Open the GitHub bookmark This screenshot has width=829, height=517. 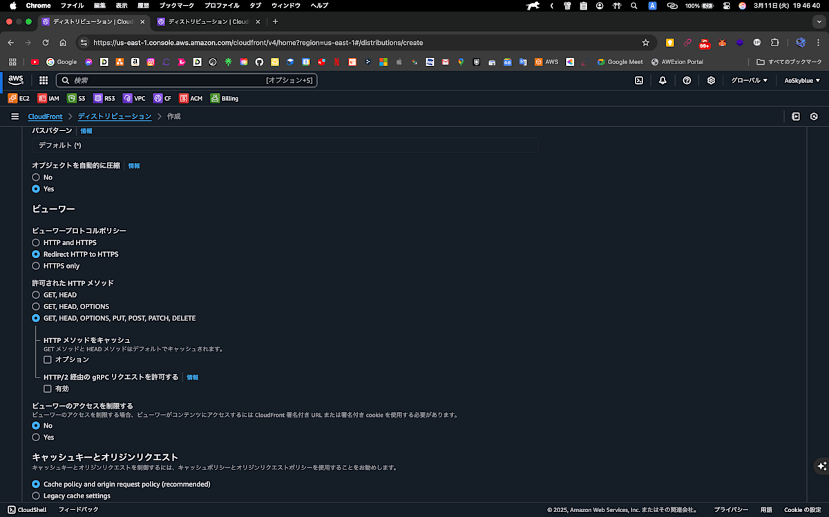pos(259,61)
